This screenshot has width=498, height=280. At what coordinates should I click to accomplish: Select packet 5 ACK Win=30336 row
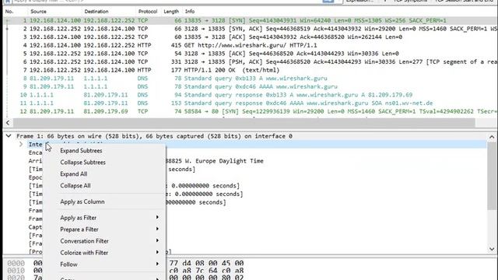point(251,54)
